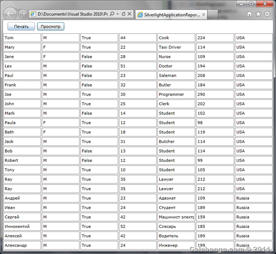The width and height of the screenshot is (276, 254).
Task: Select the Машинист cell in the table
Action: [176, 217]
